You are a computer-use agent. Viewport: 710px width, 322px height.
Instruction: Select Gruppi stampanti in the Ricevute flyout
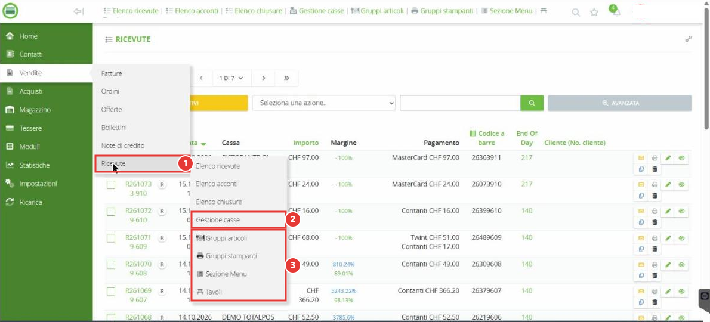(x=226, y=256)
